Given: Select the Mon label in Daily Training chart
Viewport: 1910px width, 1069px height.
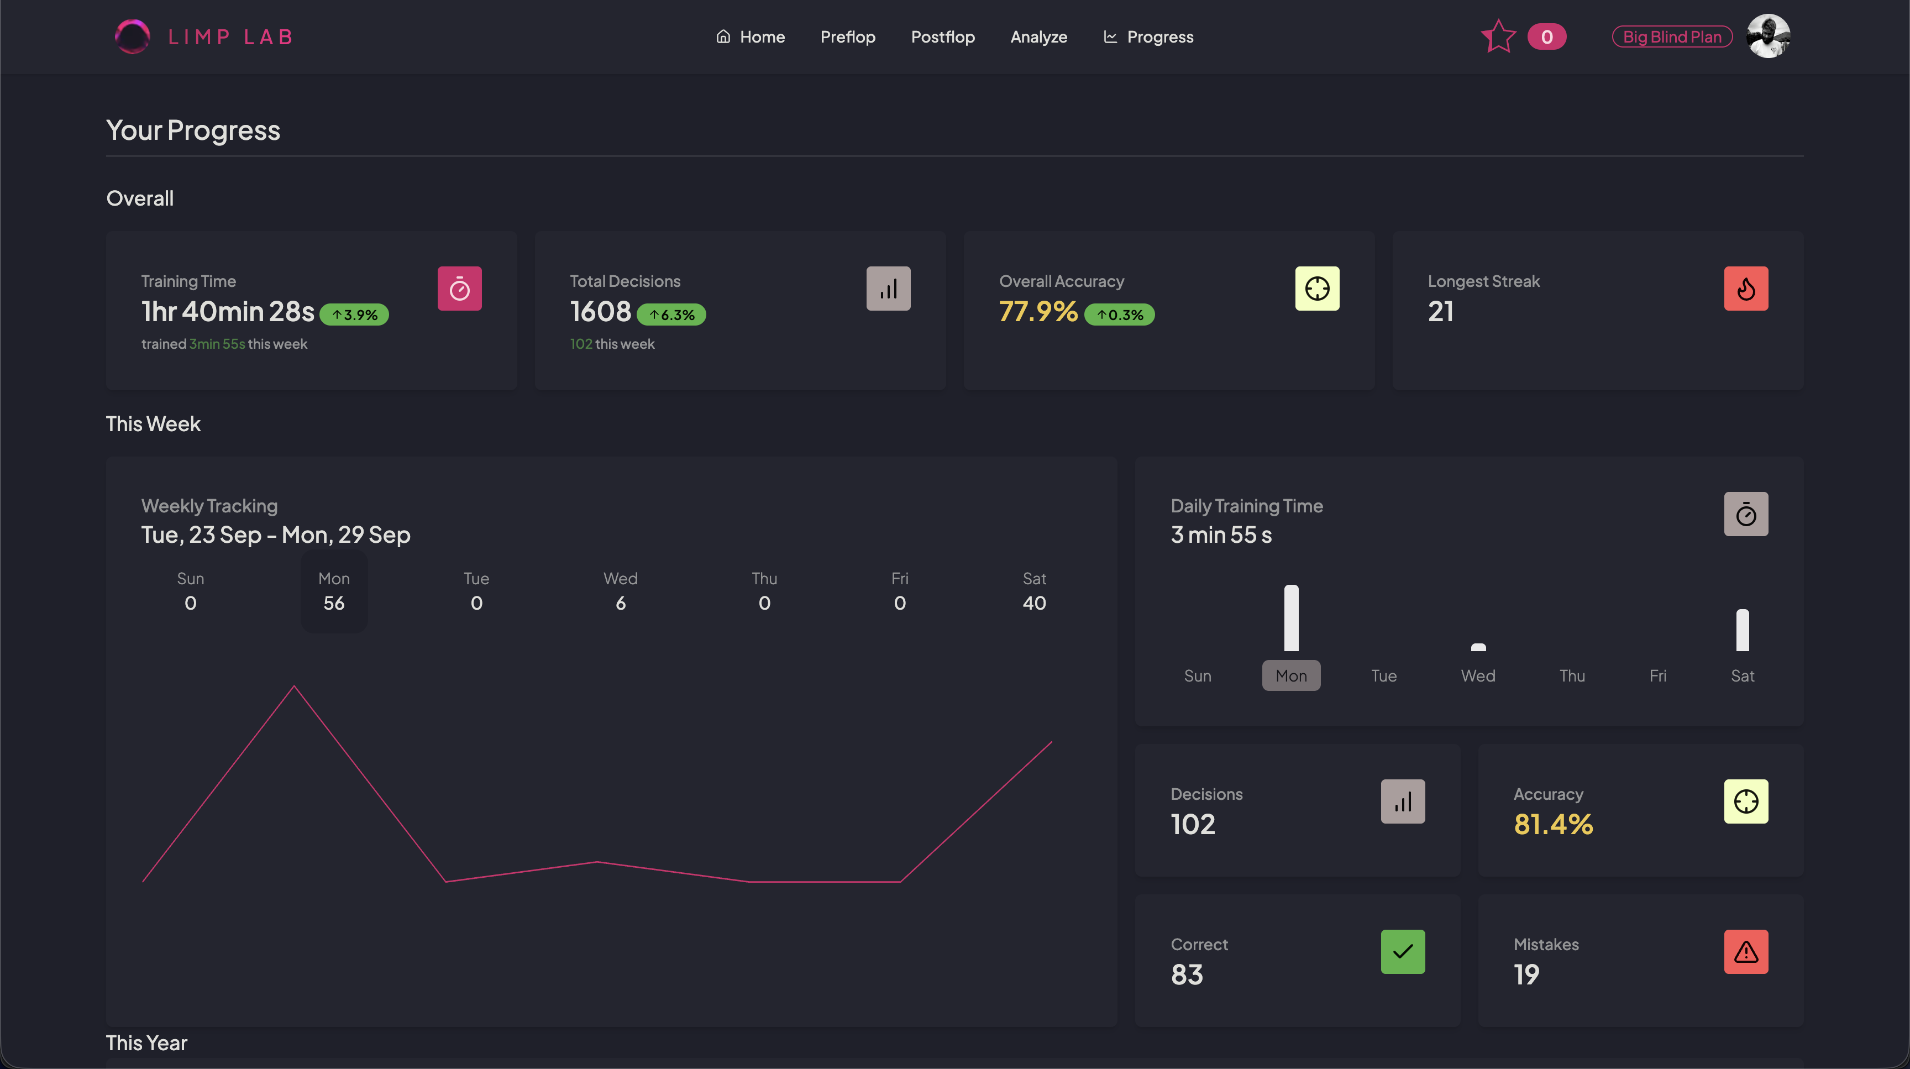Looking at the screenshot, I should (x=1291, y=675).
